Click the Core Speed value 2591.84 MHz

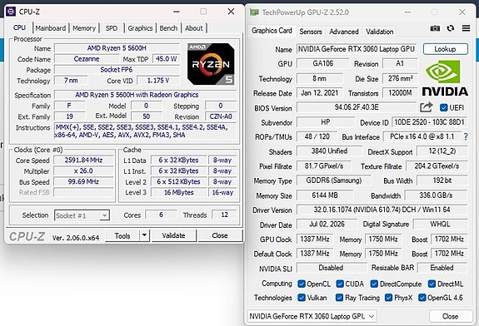point(83,161)
